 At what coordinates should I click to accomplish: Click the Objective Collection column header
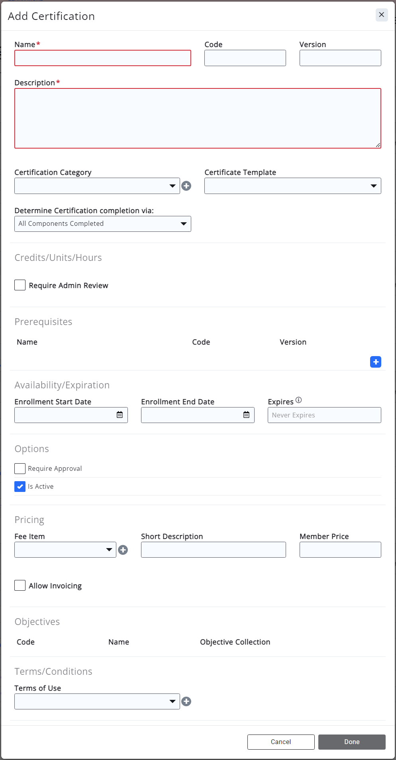tap(235, 642)
